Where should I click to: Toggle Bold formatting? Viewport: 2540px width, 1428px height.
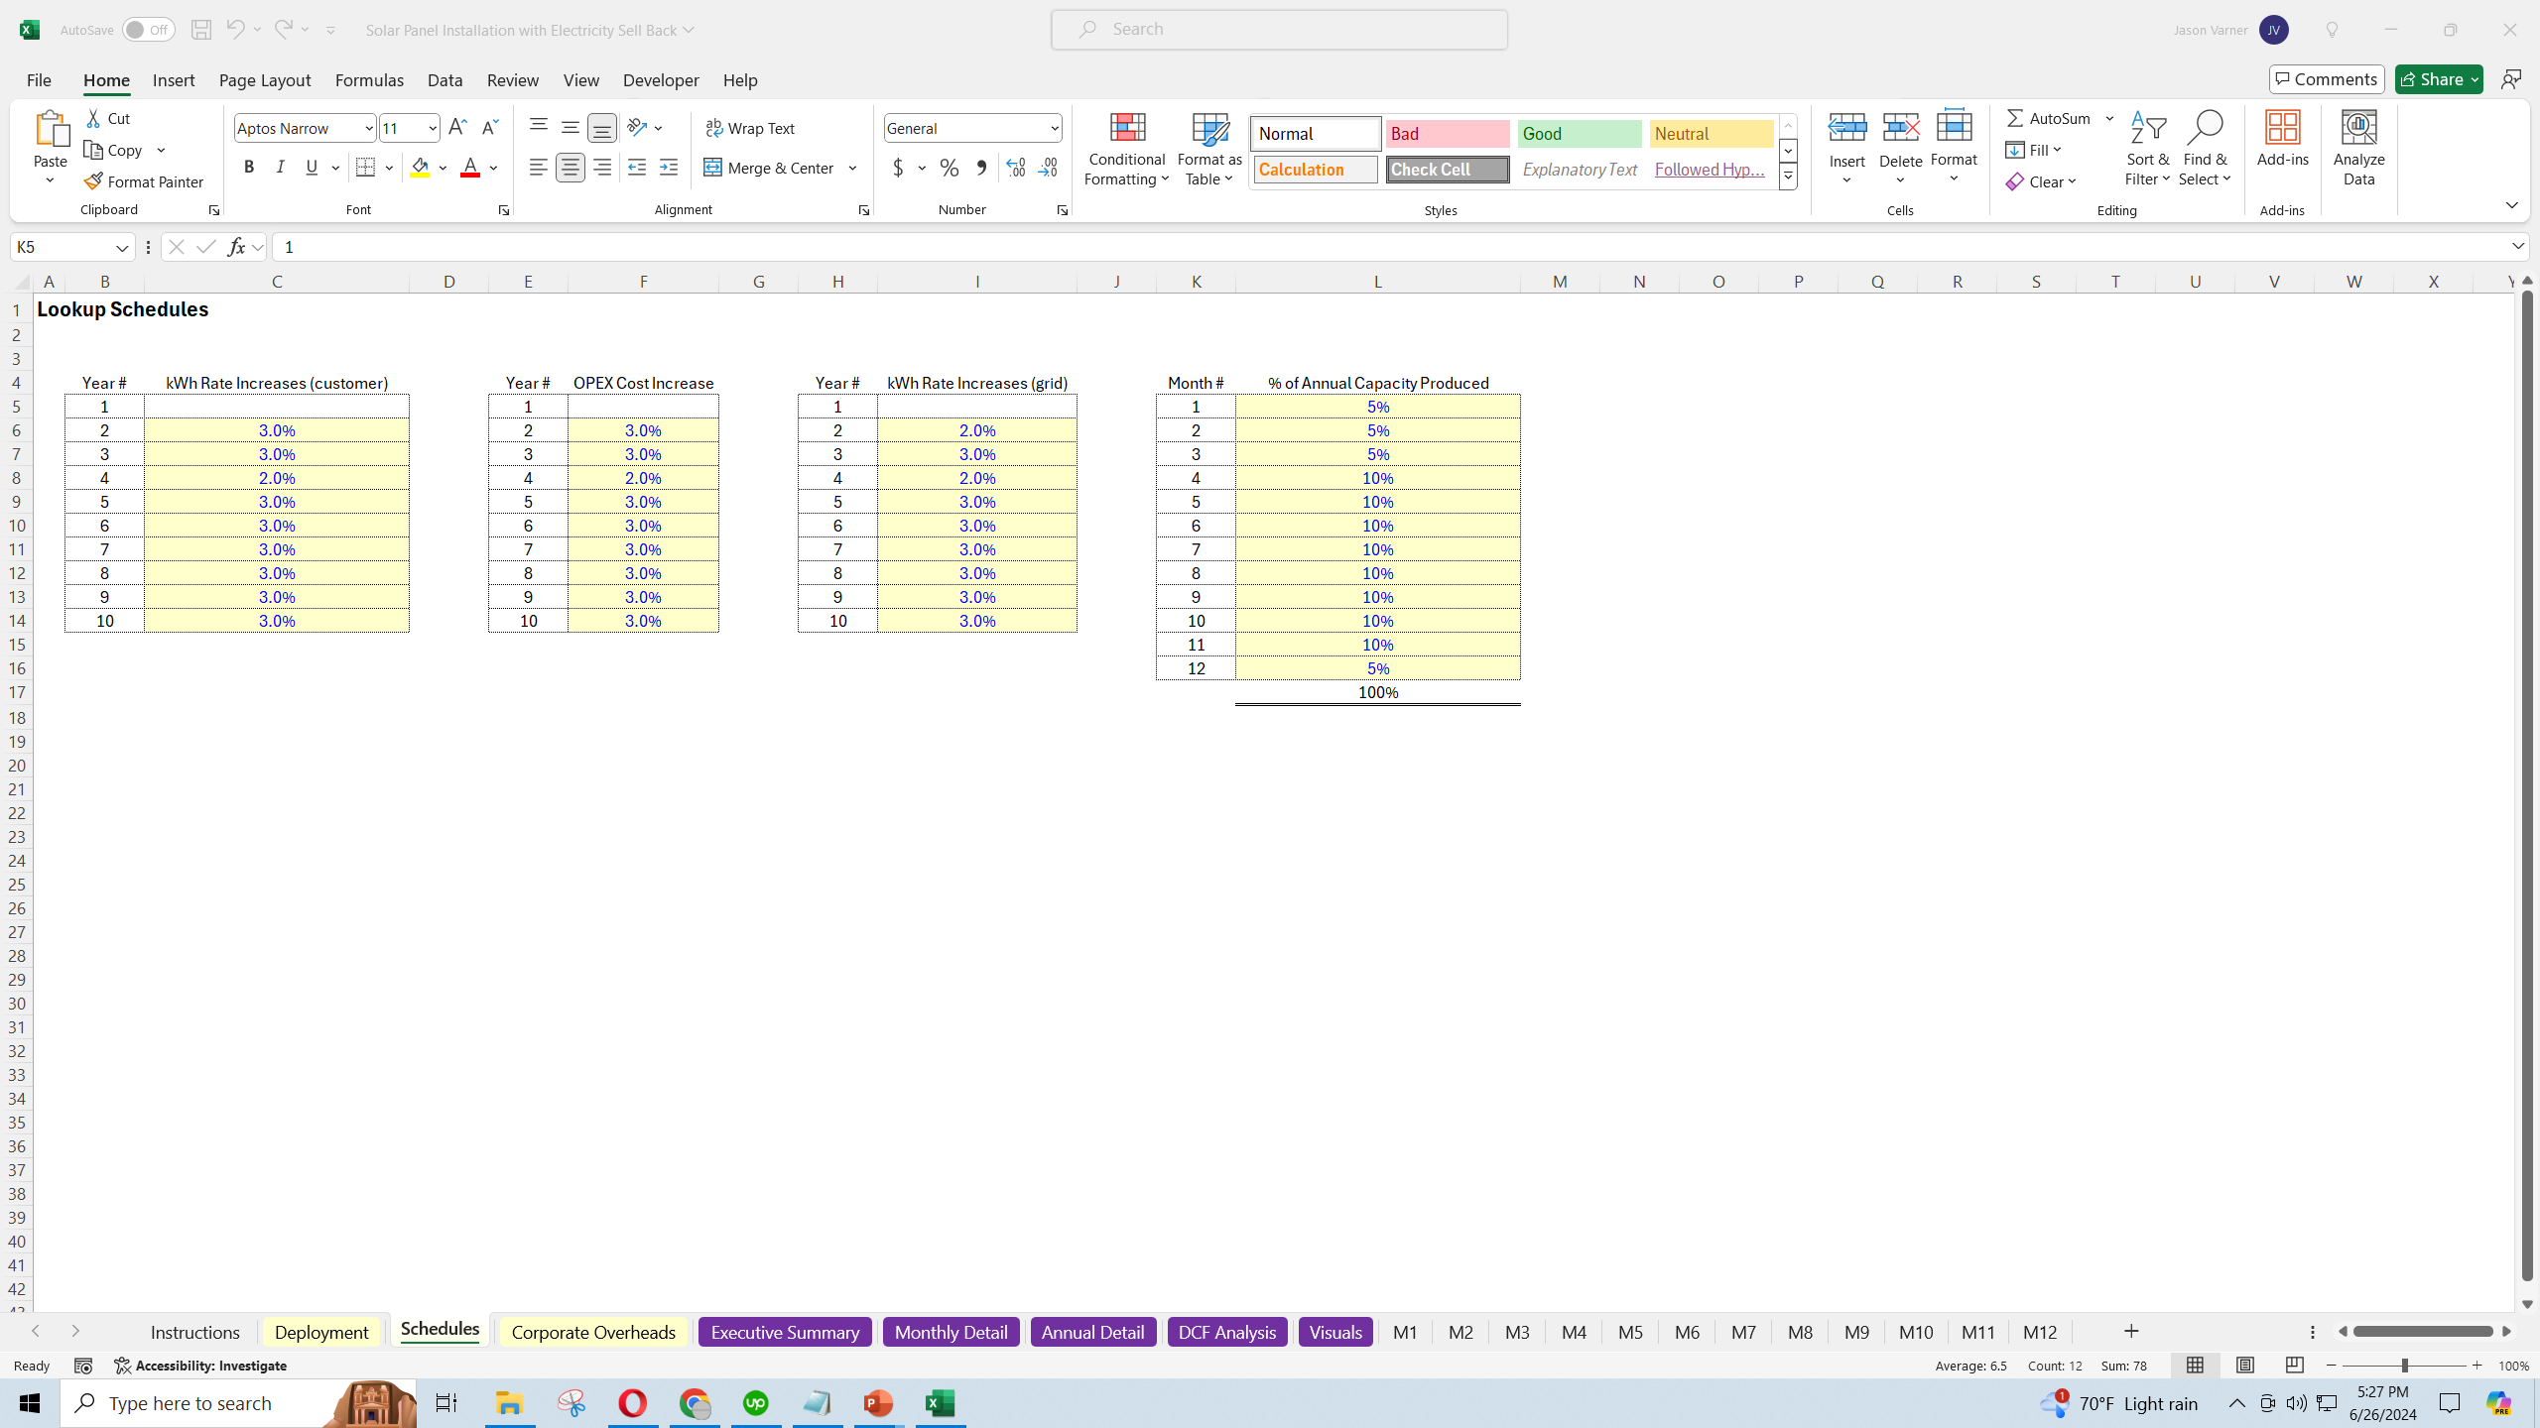[249, 168]
